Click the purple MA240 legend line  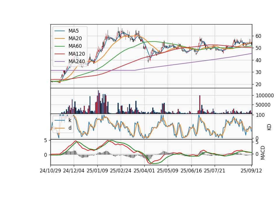click(x=60, y=61)
